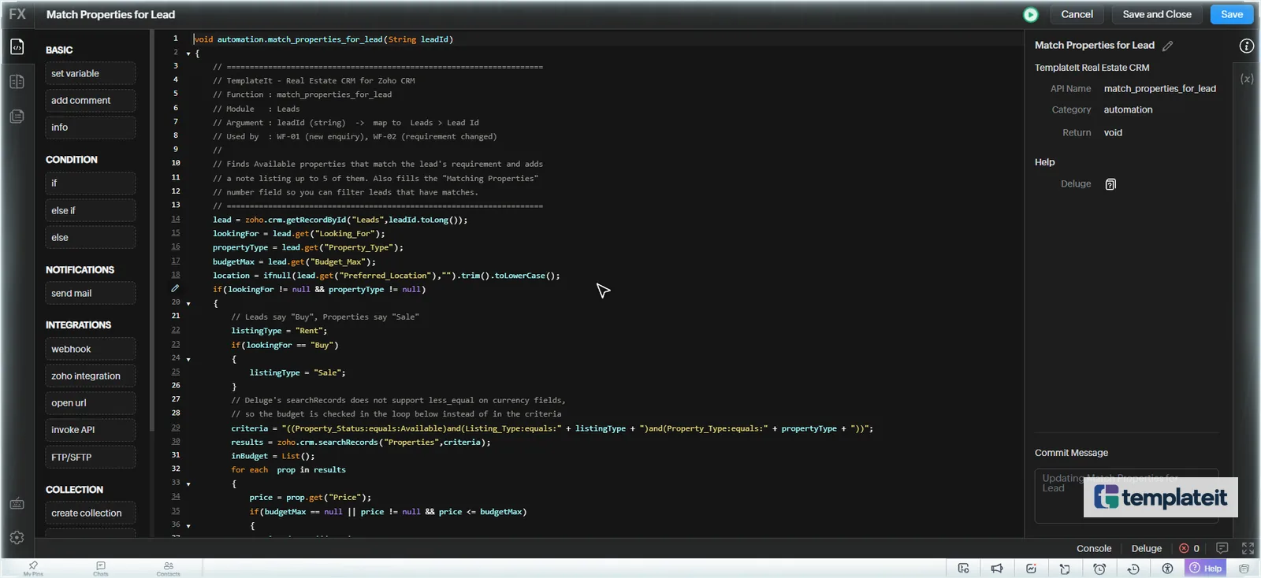Open editor settings gear icon
The width and height of the screenshot is (1261, 578).
click(17, 538)
